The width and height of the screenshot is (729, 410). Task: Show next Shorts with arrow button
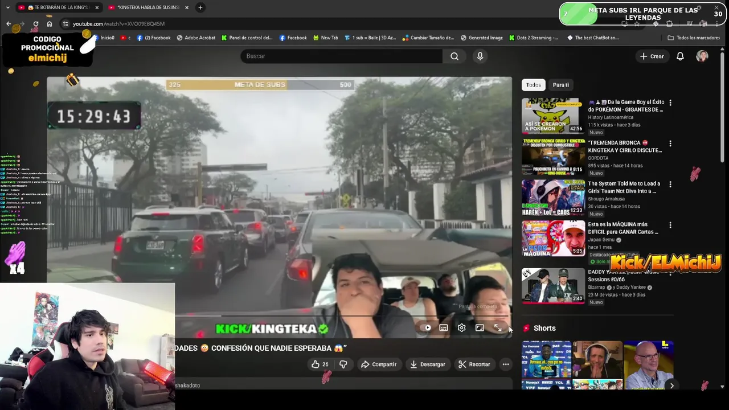(x=671, y=386)
